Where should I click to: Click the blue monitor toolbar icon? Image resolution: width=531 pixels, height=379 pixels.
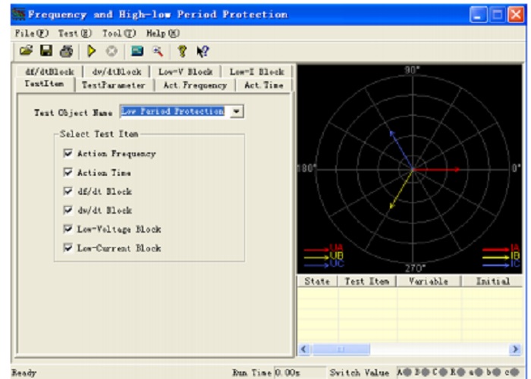(137, 51)
